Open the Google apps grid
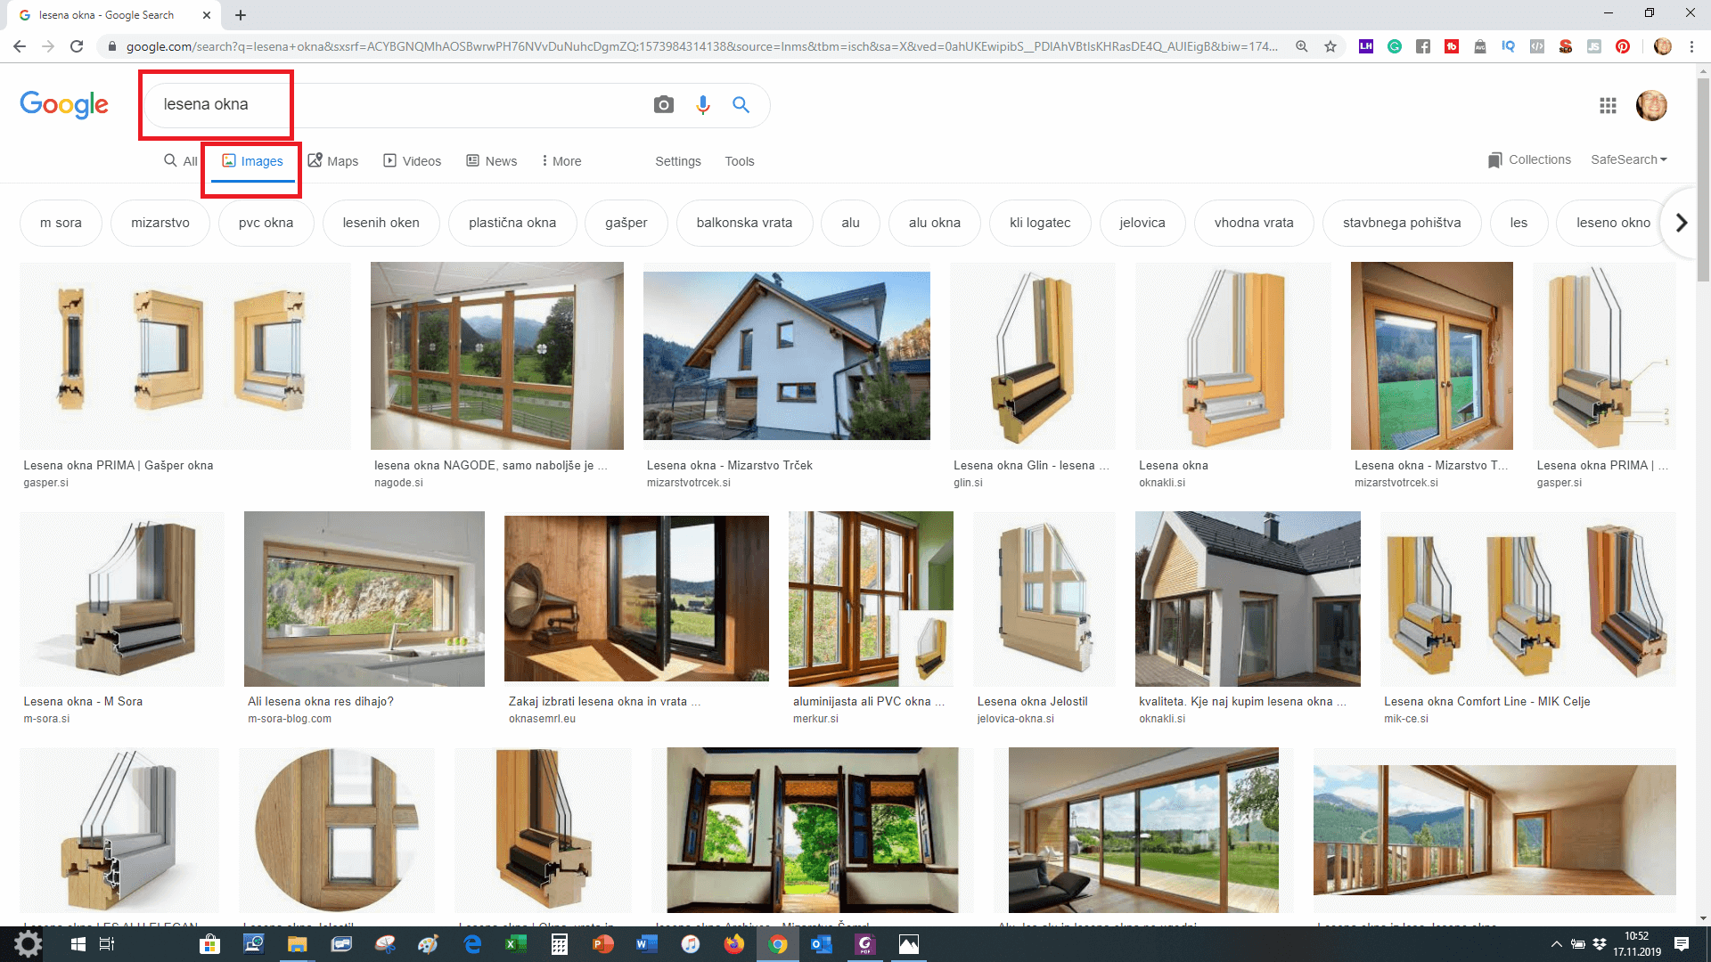Image resolution: width=1711 pixels, height=962 pixels. click(x=1608, y=106)
